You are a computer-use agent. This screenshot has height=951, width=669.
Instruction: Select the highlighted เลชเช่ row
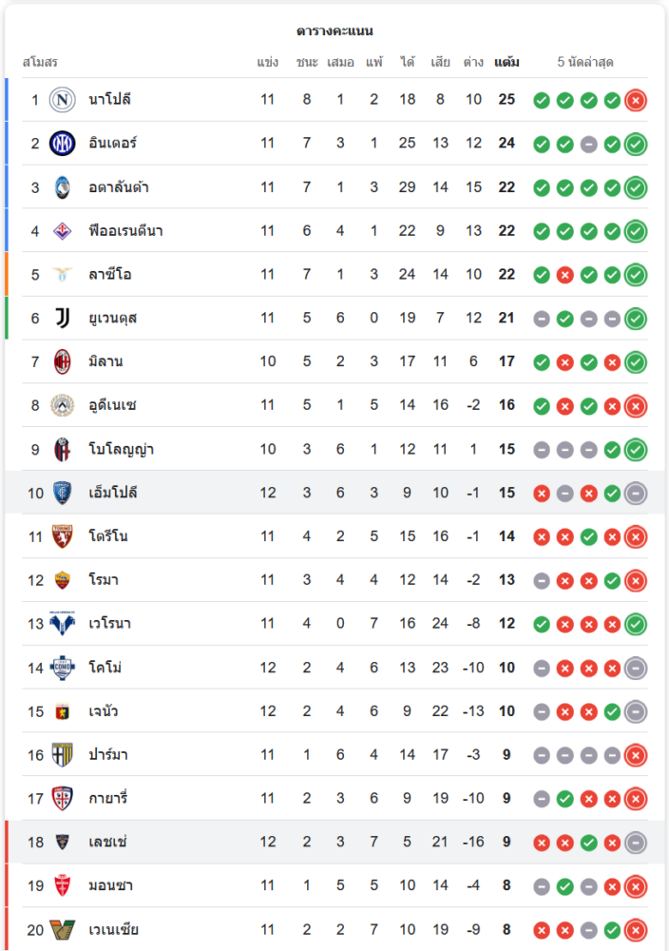334,842
